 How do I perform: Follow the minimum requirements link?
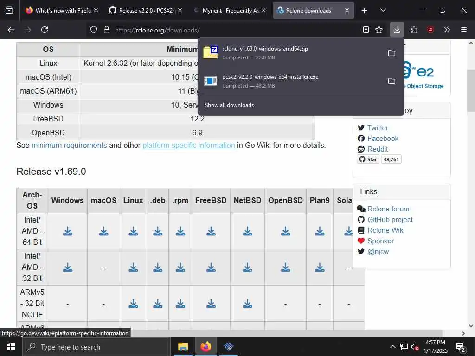coord(69,145)
